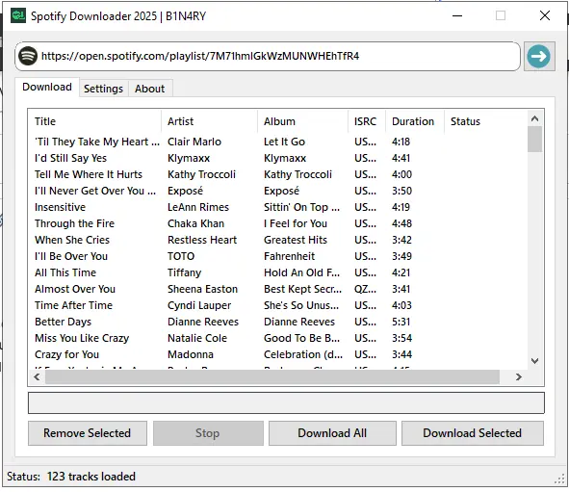This screenshot has width=569, height=492.
Task: Click the horizontal scrollbar thumb
Action: pos(272,377)
